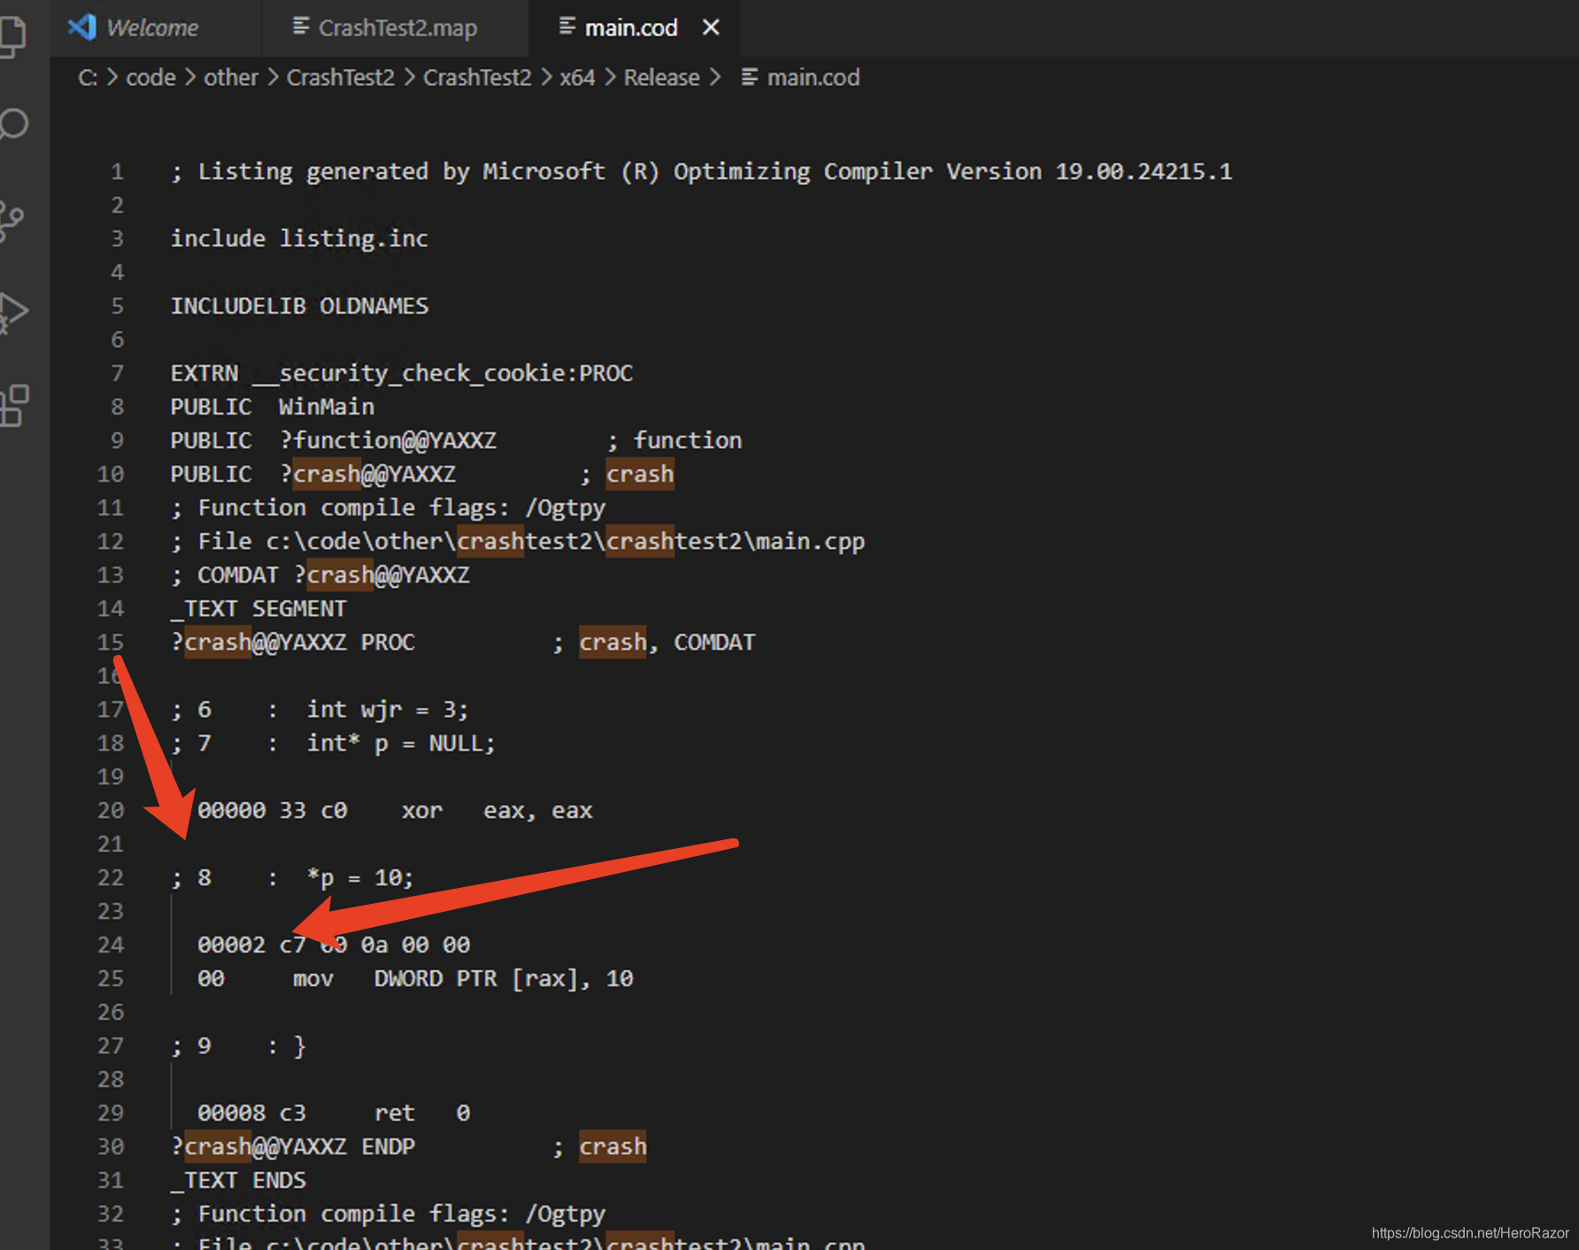Open the x64 breadcrumb segment

click(577, 78)
